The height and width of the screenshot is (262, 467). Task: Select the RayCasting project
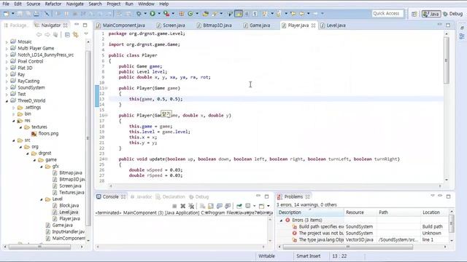click(x=25, y=81)
